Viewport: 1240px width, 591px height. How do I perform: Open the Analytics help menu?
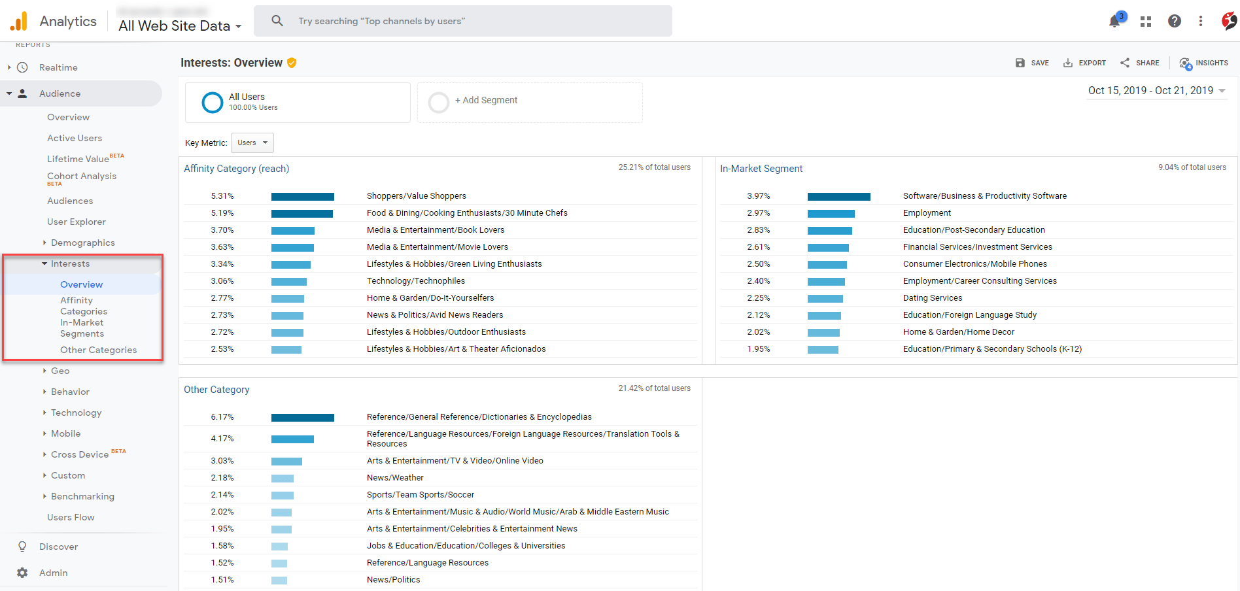click(x=1175, y=21)
